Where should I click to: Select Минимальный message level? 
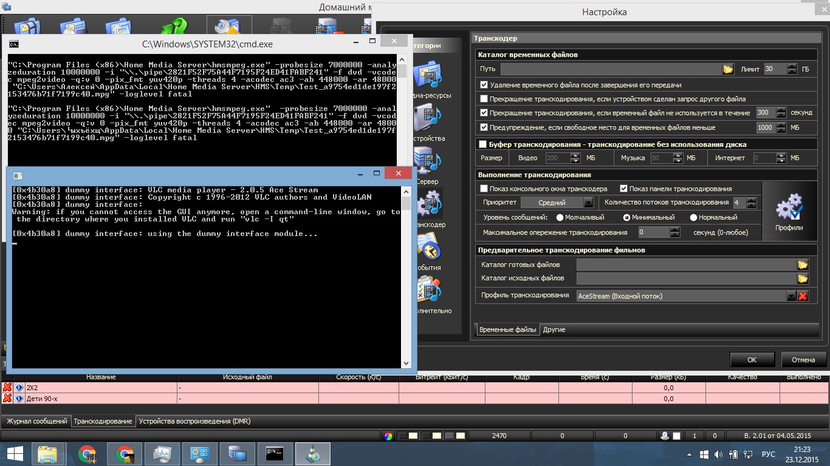(x=626, y=217)
